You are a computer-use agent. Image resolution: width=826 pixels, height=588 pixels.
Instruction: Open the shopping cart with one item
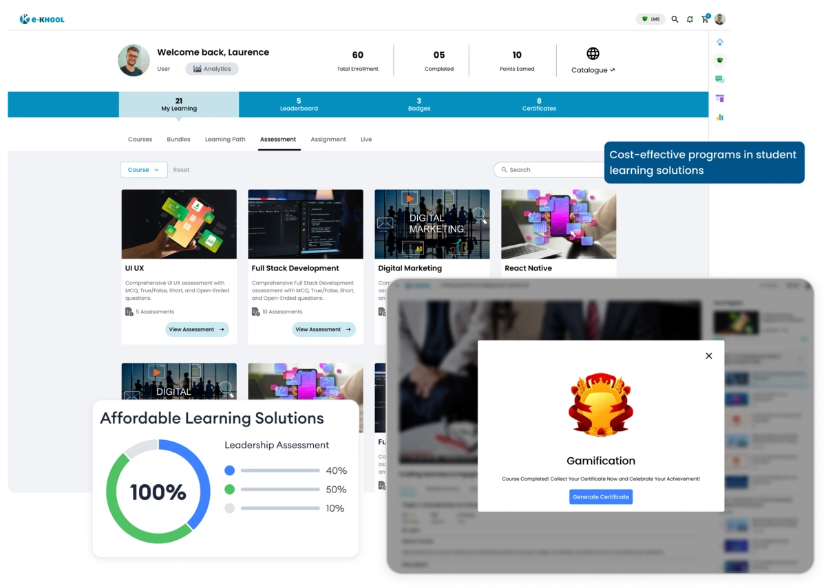tap(704, 20)
